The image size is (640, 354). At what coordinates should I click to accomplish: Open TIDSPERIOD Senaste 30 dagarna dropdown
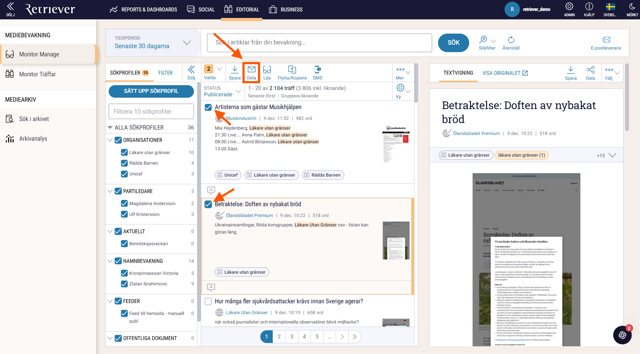pos(153,43)
